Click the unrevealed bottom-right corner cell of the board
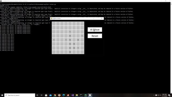 click(x=82, y=52)
